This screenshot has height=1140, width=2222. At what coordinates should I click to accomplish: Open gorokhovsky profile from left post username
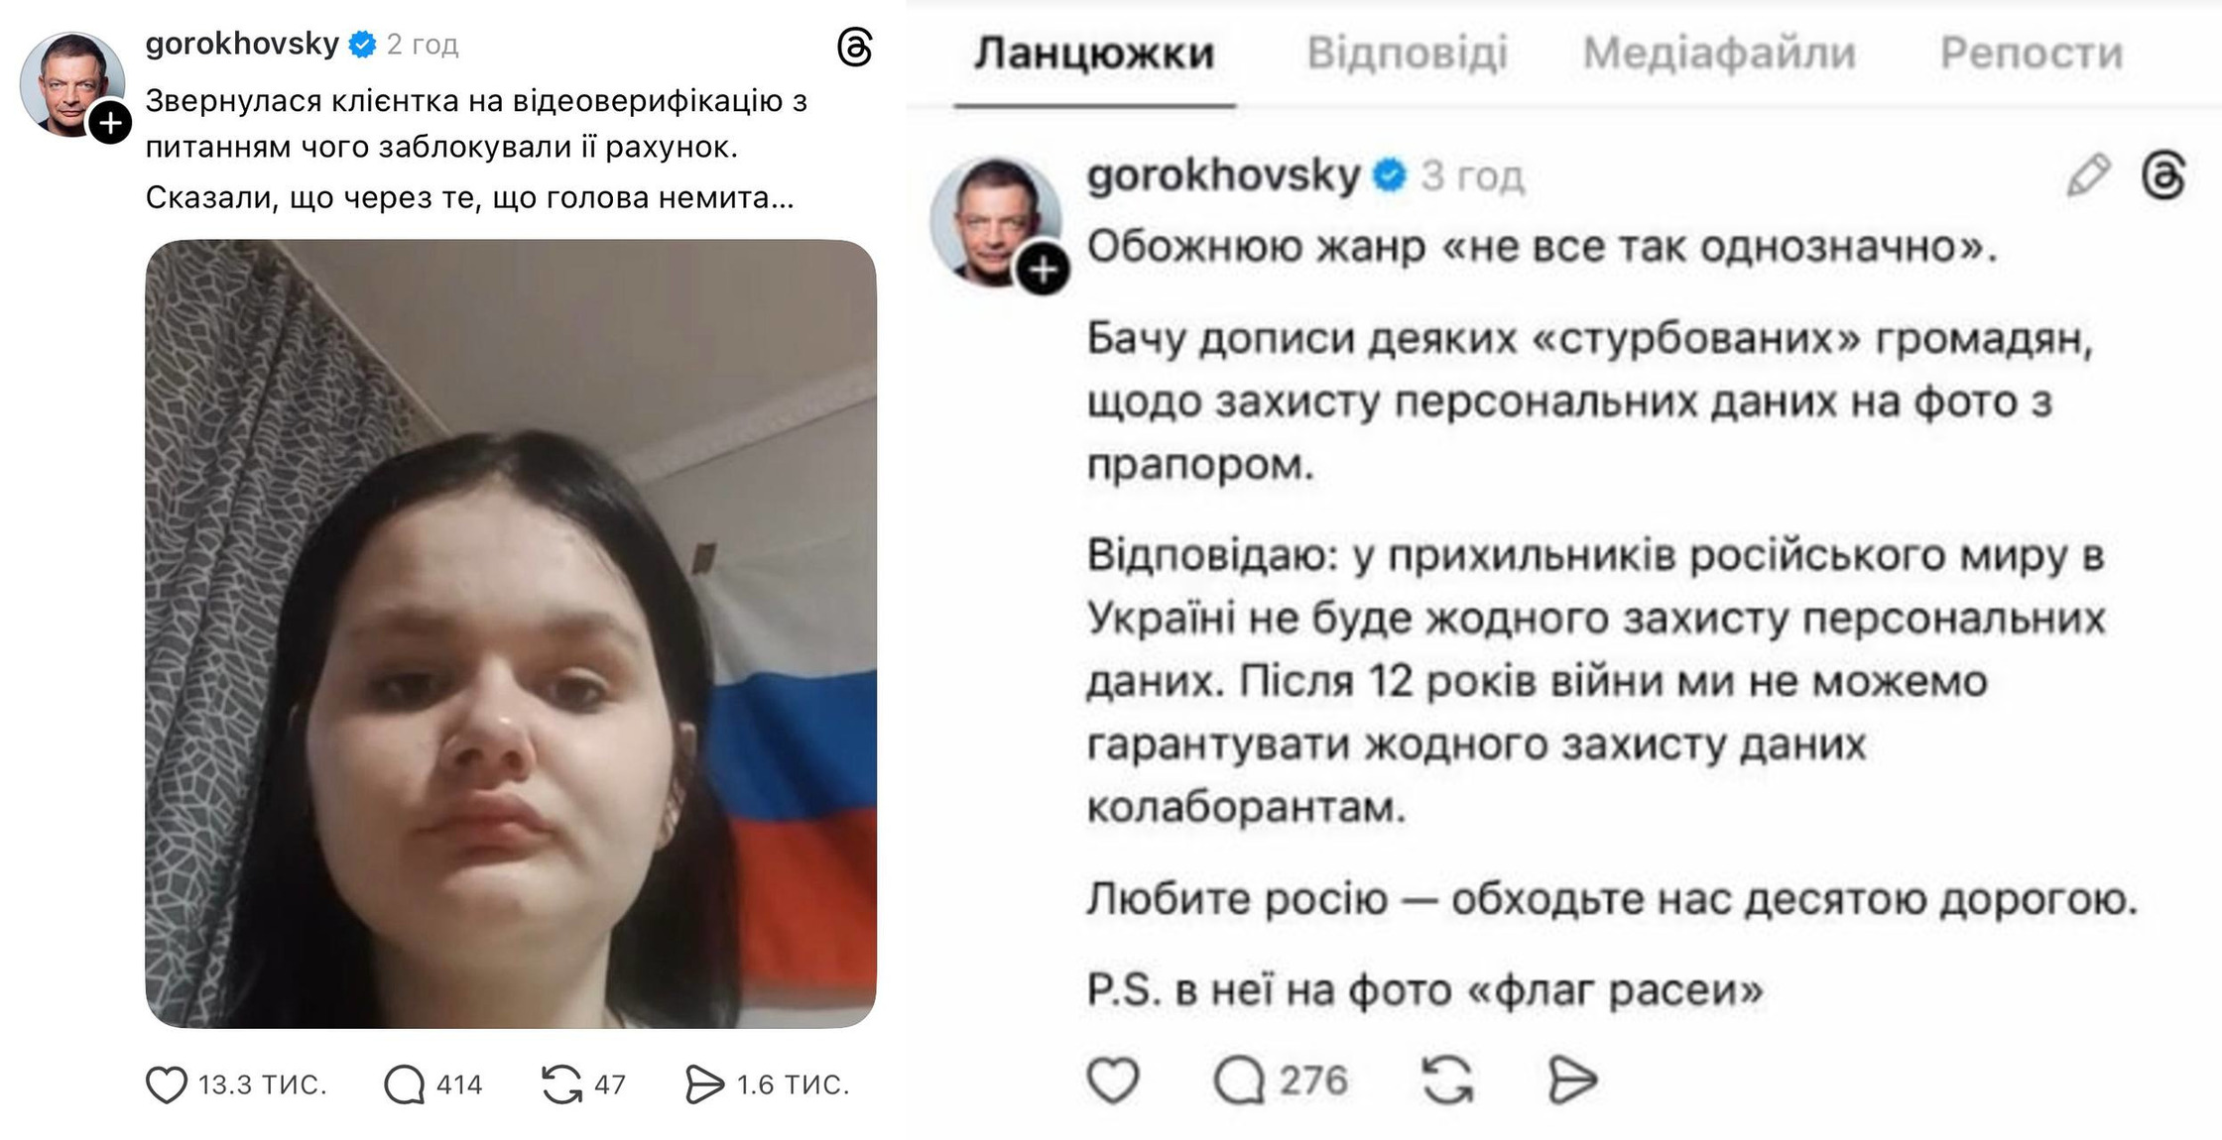coord(242,45)
